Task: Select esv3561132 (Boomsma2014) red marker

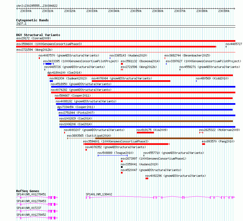Action: click(x=122, y=64)
